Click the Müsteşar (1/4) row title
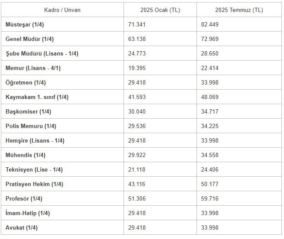The height and width of the screenshot is (239, 284). [x=25, y=24]
